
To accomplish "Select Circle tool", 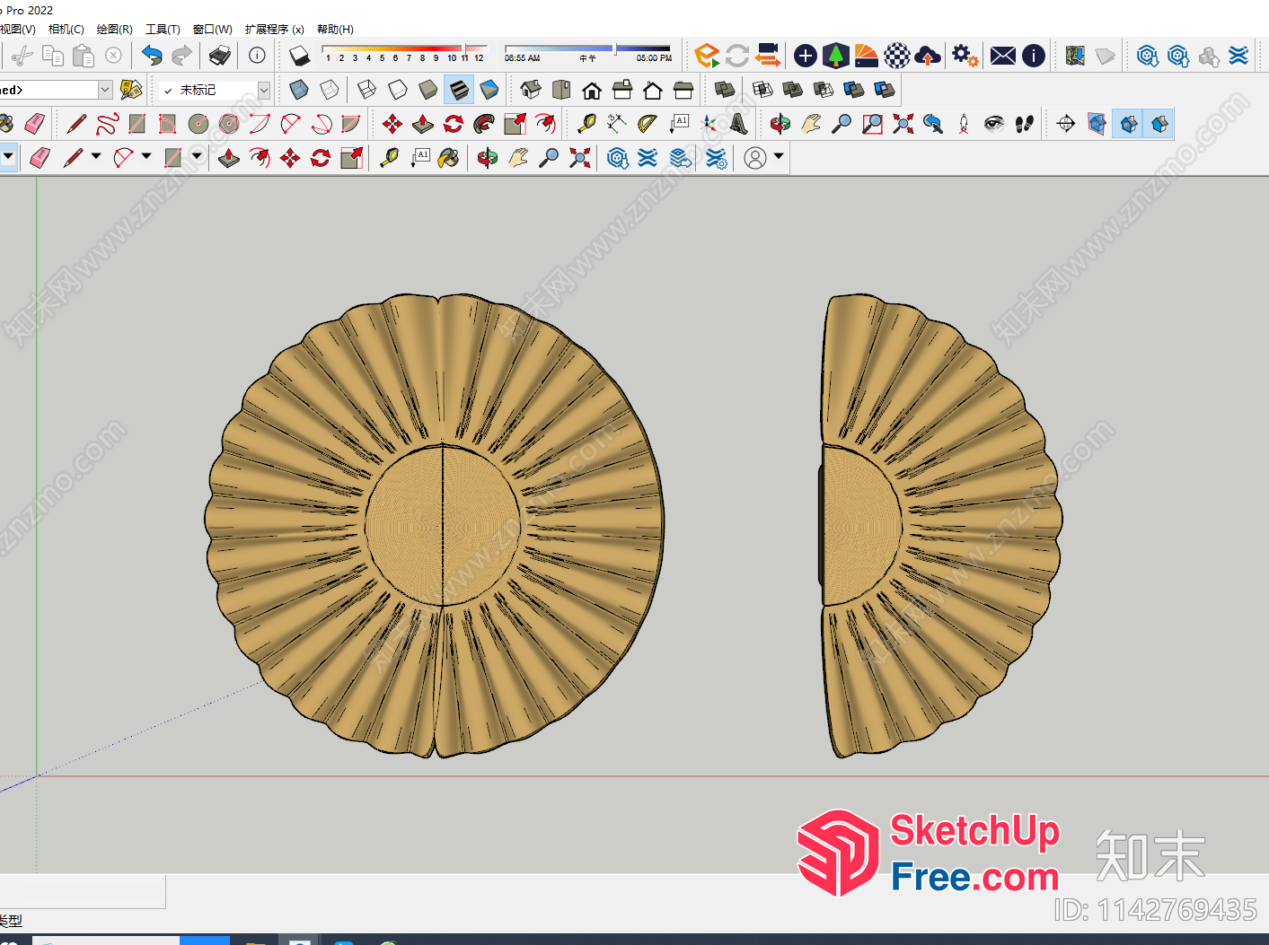I will 198,124.
